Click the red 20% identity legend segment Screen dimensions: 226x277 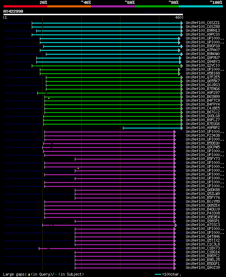click(x=25, y=6)
